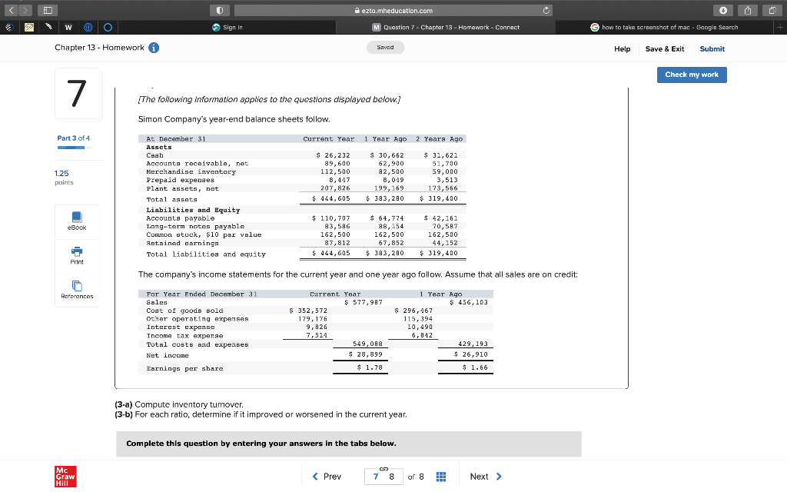This screenshot has width=787, height=492.
Task: Click the globe favorites icon next to W
Action: click(88, 27)
